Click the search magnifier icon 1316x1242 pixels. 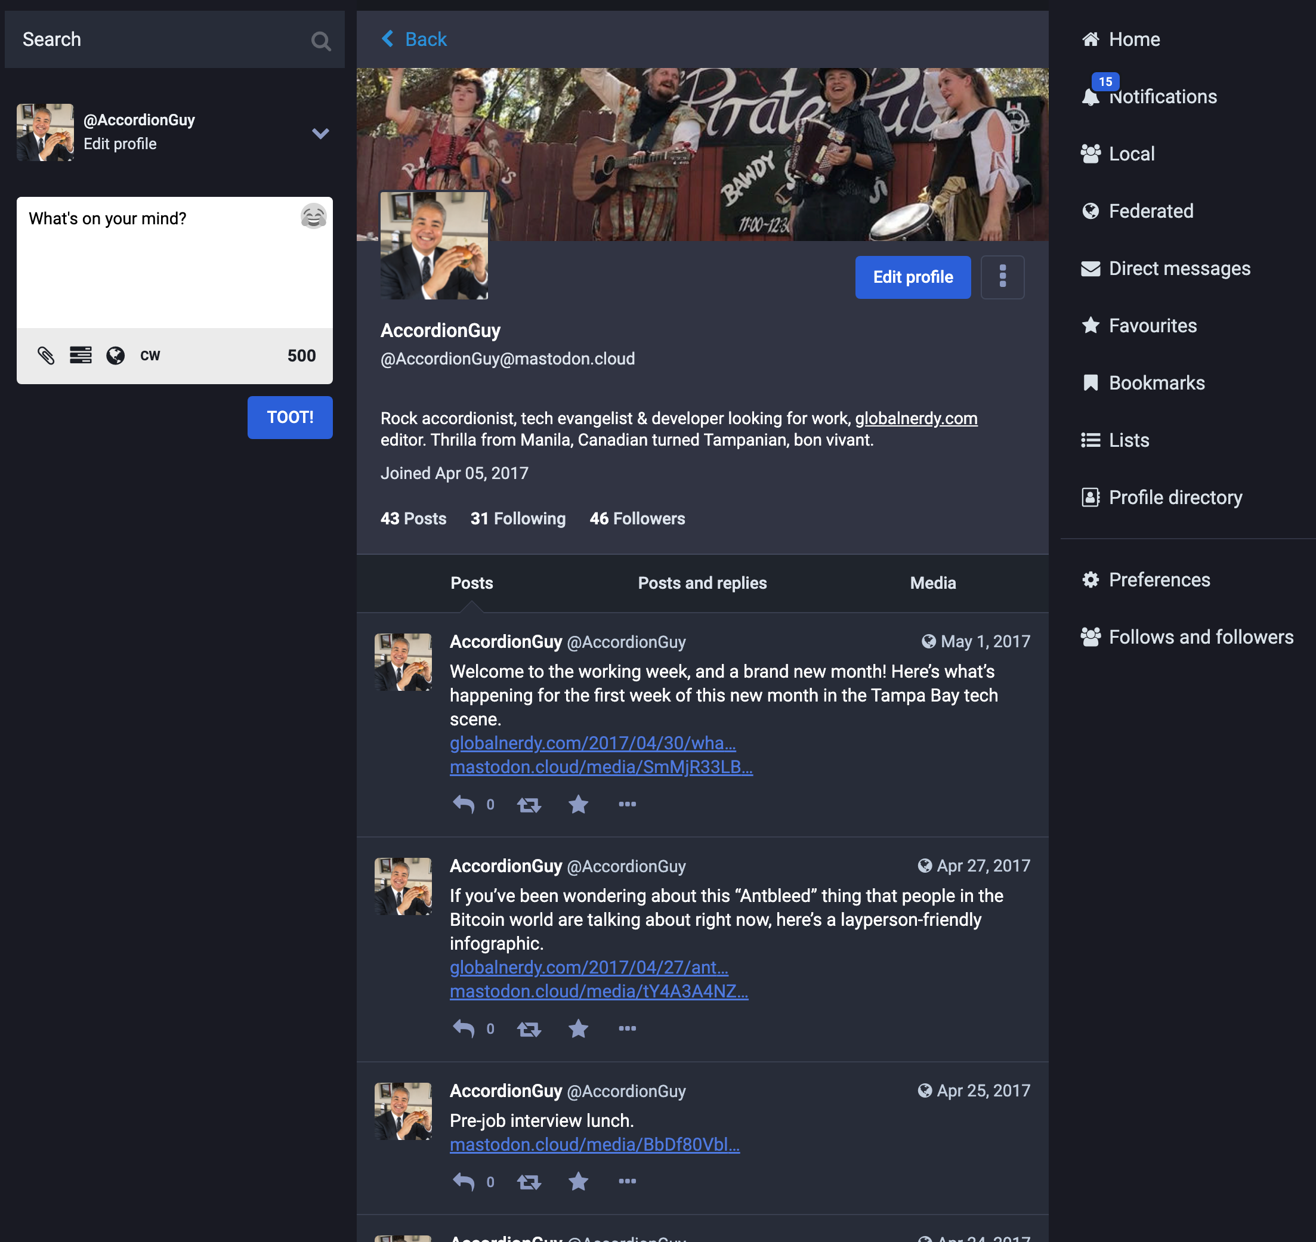pyautogui.click(x=320, y=41)
